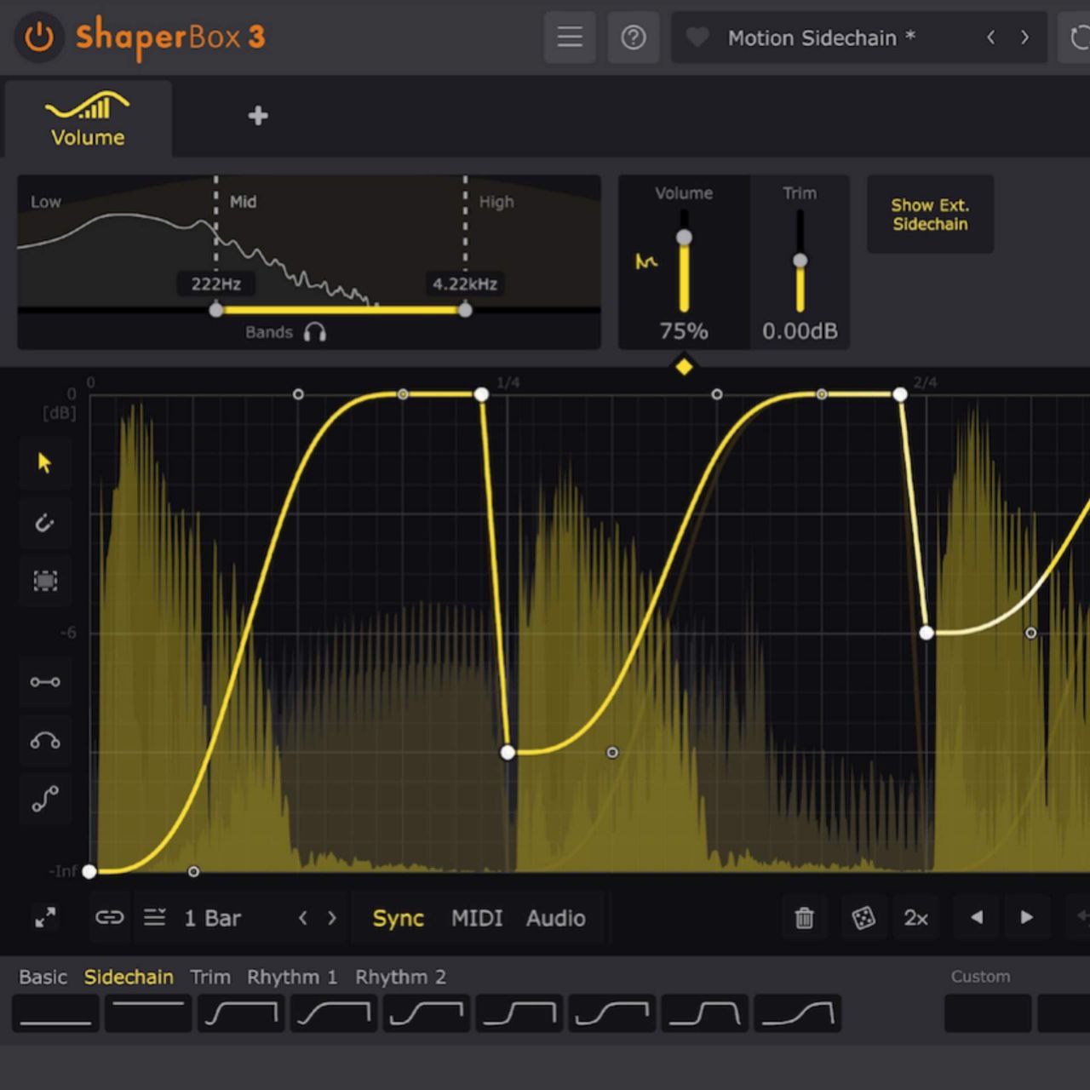Toggle the link bands chain icon
This screenshot has width=1090, height=1090.
tap(109, 917)
